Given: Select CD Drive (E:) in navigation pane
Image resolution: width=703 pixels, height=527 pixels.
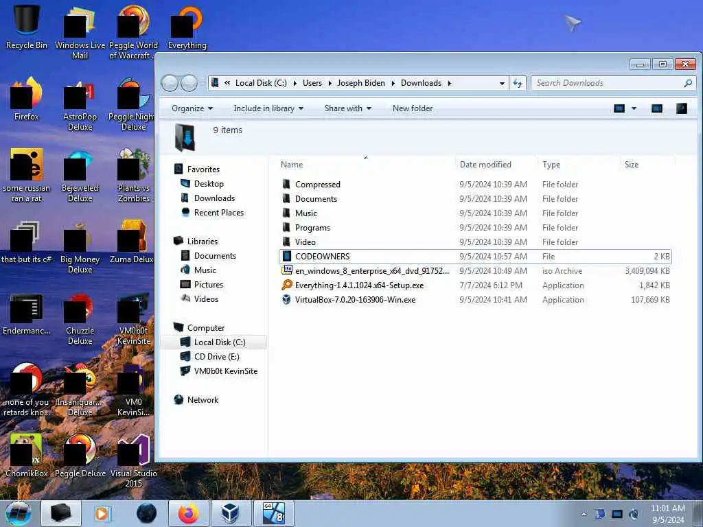Looking at the screenshot, I should pos(210,357).
